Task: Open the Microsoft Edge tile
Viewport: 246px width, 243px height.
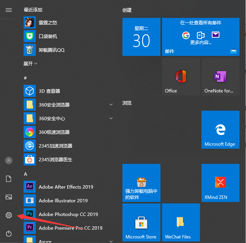Action: pos(220,130)
